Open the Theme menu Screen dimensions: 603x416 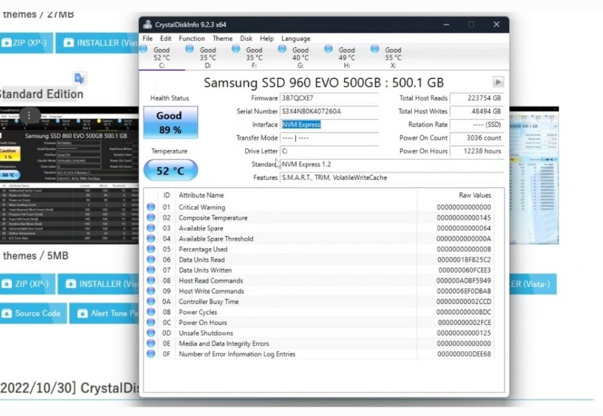[222, 39]
